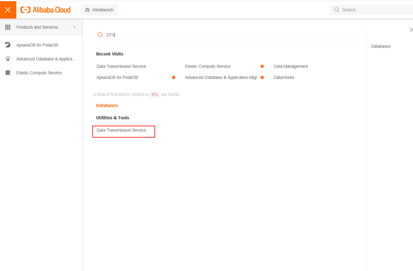Open Data Transmission Service under Recent Visits

pyautogui.click(x=121, y=66)
